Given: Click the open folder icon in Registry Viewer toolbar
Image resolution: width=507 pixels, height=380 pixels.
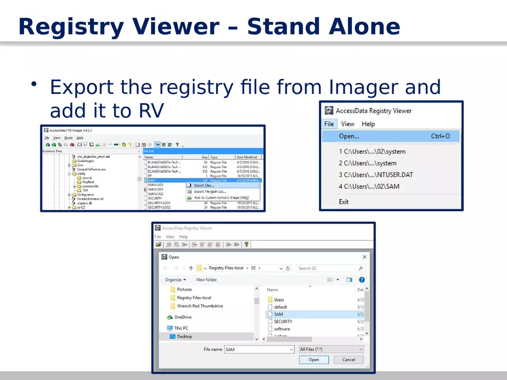Looking at the screenshot, I should pos(157,244).
